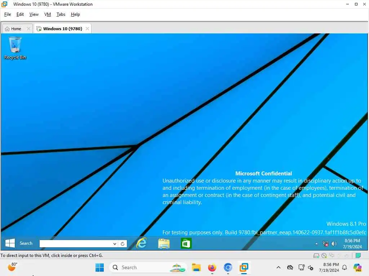Expand the guest search box dropdown
369x276 pixels.
(x=115, y=244)
